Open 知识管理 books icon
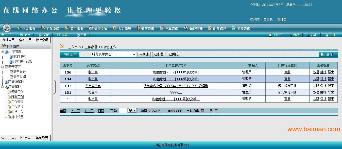 [x=186, y=28]
